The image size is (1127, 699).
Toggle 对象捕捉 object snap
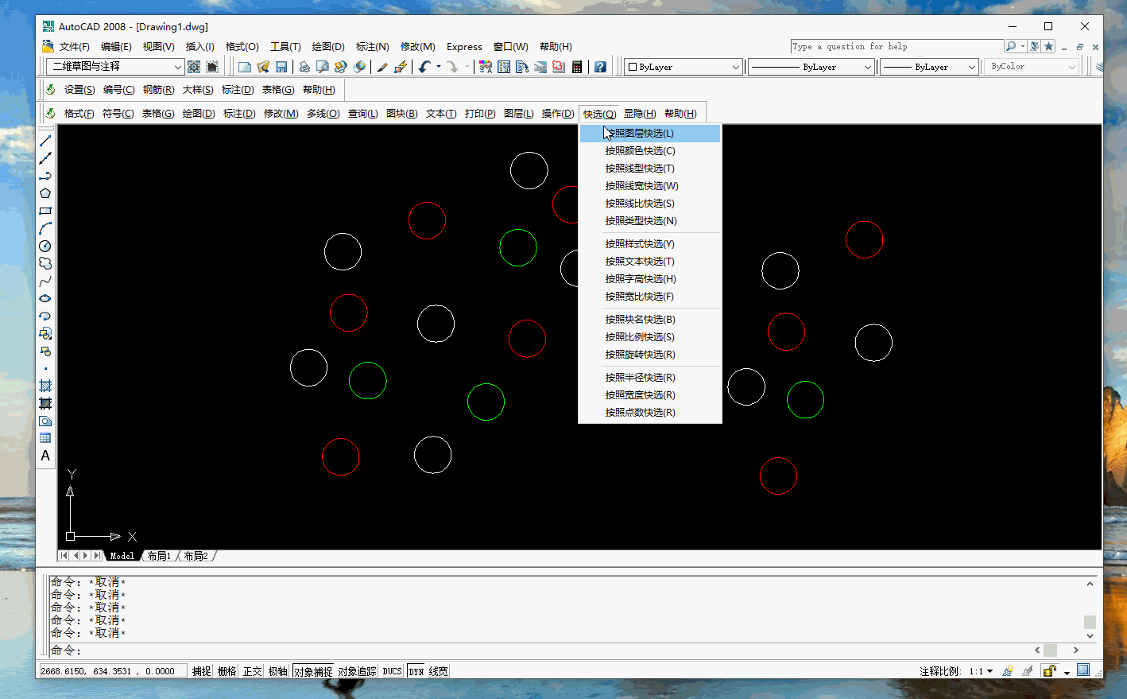313,671
